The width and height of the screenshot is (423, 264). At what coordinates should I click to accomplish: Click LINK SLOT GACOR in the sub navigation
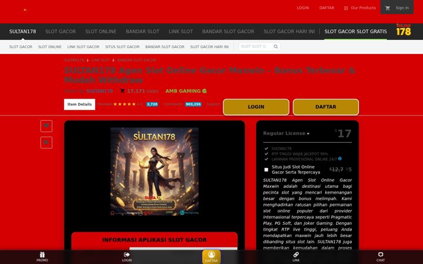coord(83,47)
